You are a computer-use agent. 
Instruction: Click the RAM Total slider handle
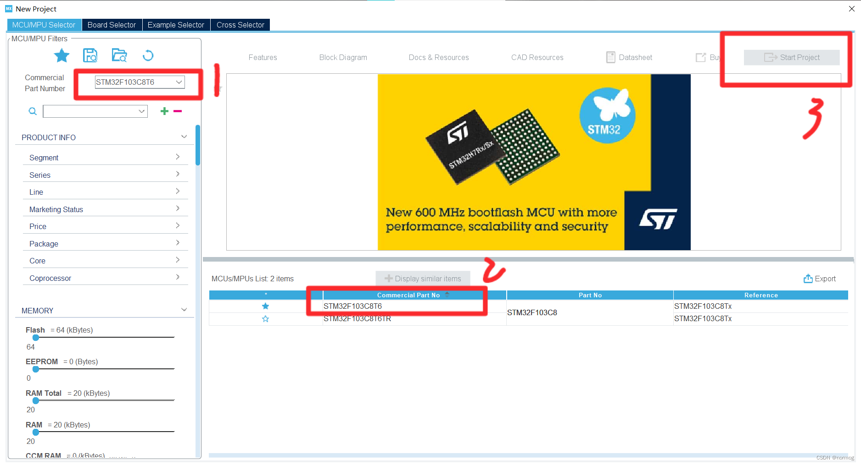pos(36,400)
